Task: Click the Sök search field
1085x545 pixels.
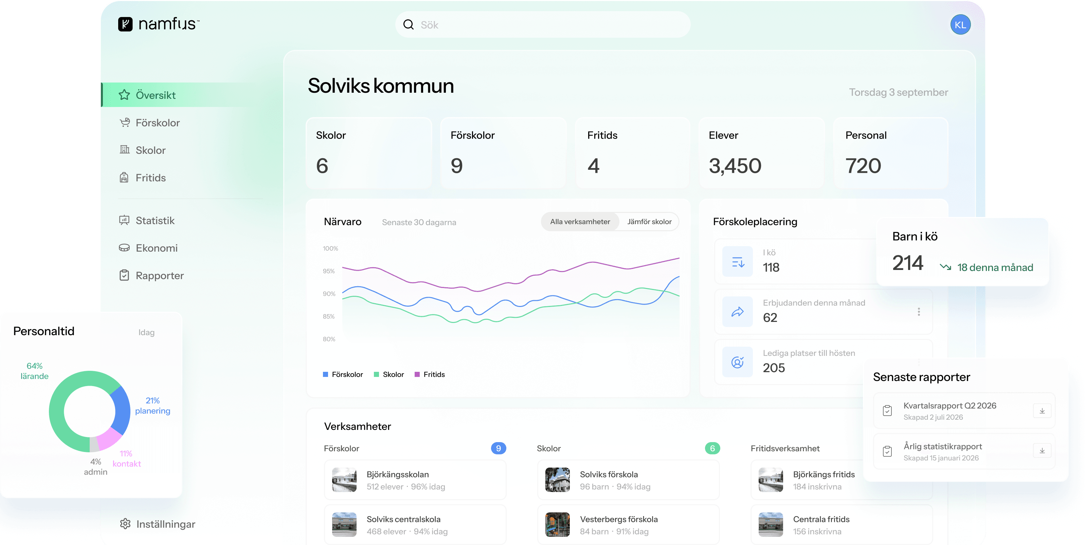Action: tap(543, 25)
